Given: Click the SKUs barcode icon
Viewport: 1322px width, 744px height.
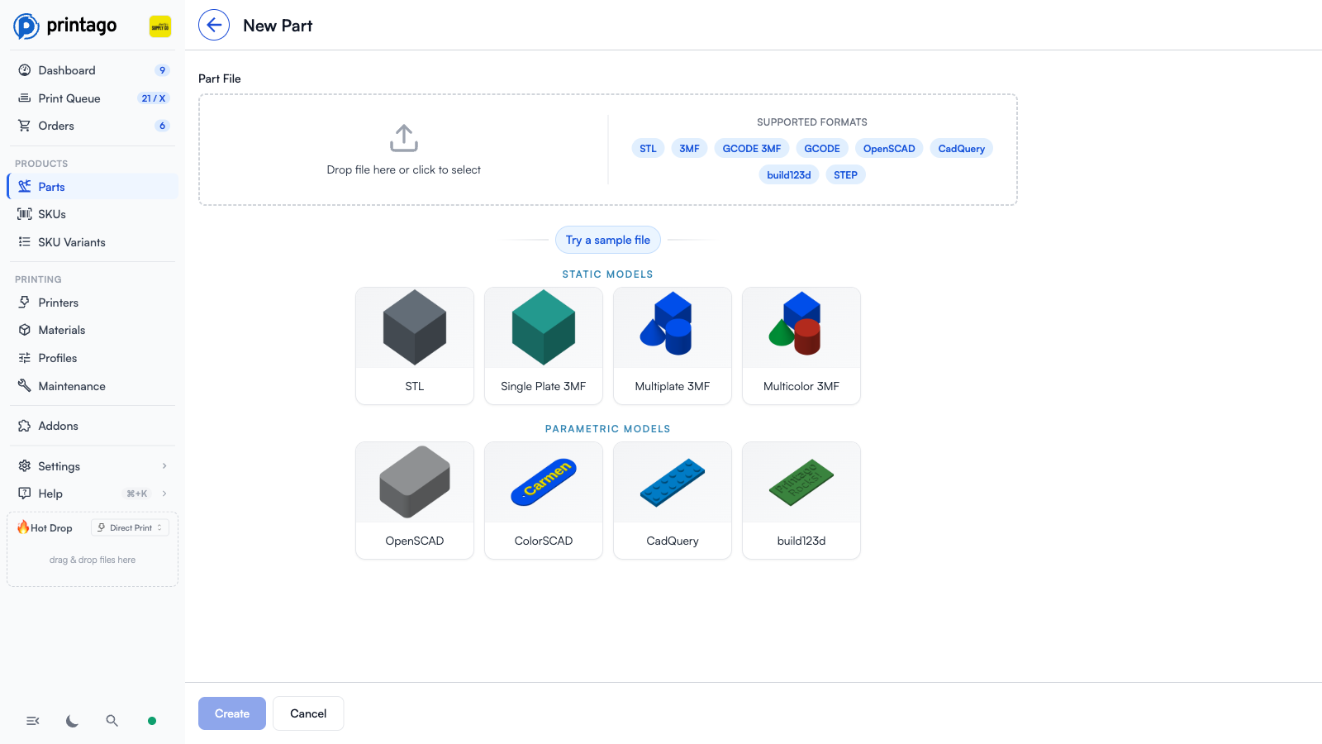Looking at the screenshot, I should pos(25,214).
